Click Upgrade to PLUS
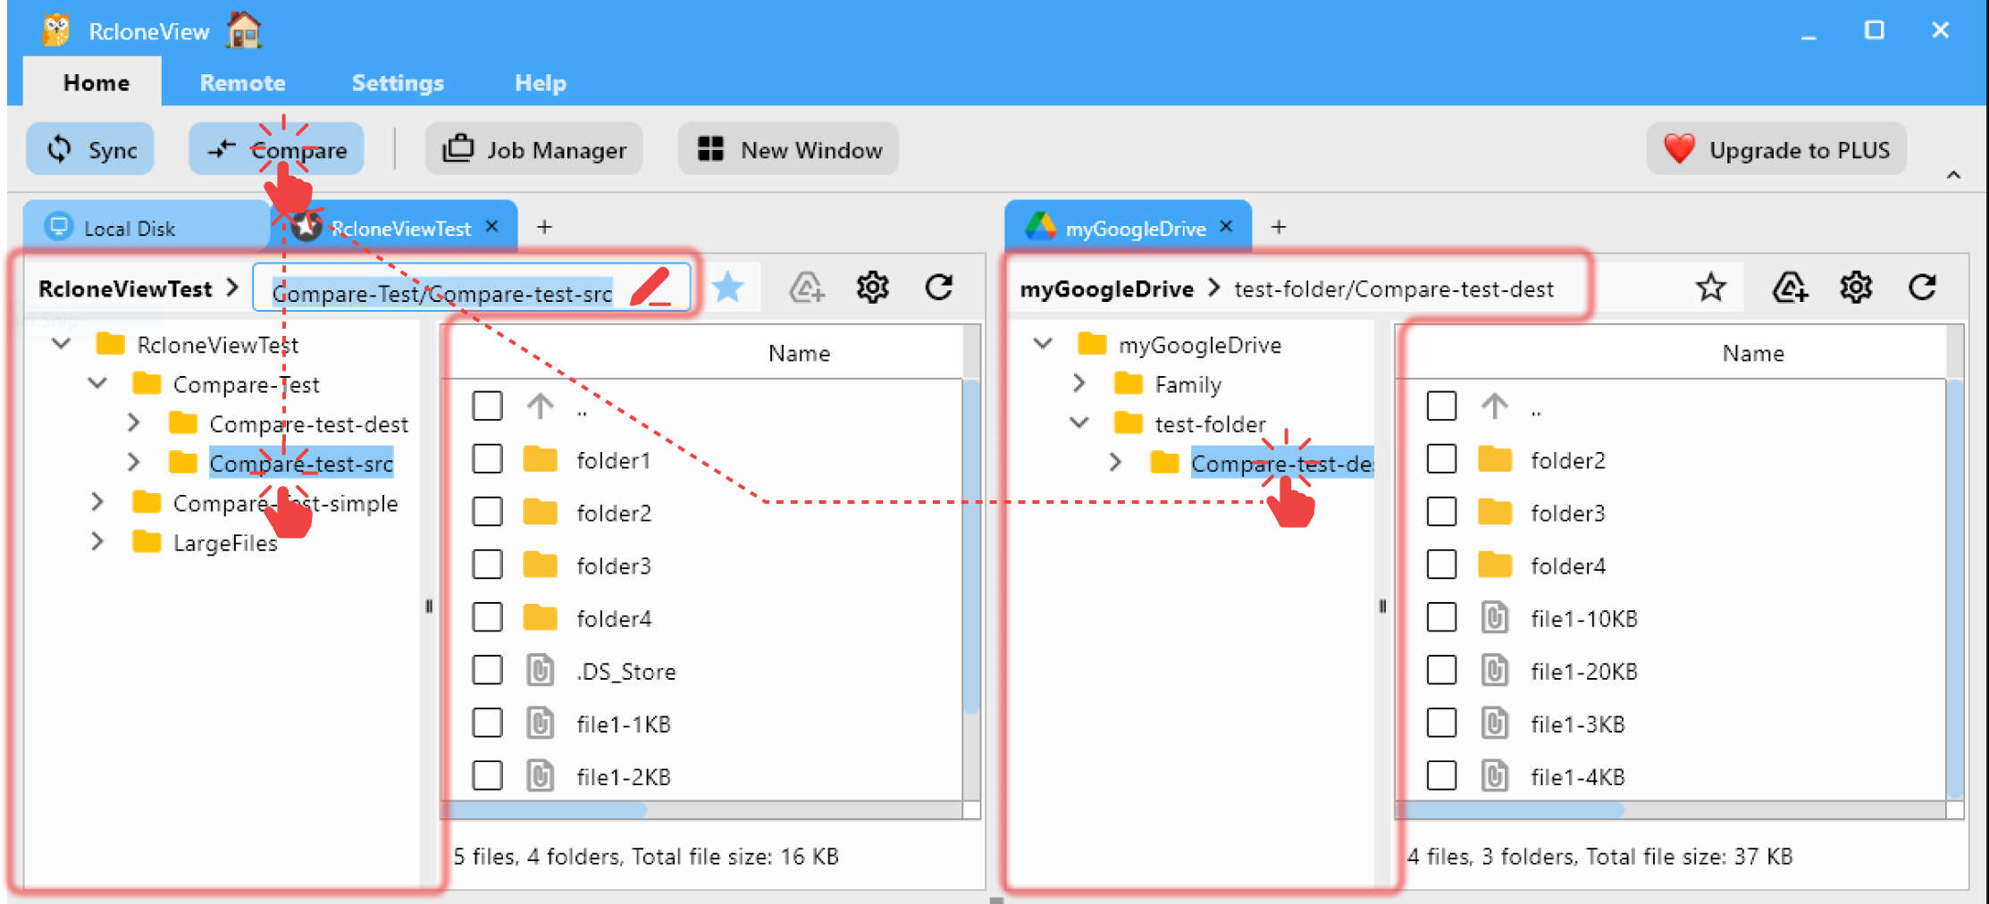This screenshot has width=1989, height=904. pyautogui.click(x=1776, y=149)
